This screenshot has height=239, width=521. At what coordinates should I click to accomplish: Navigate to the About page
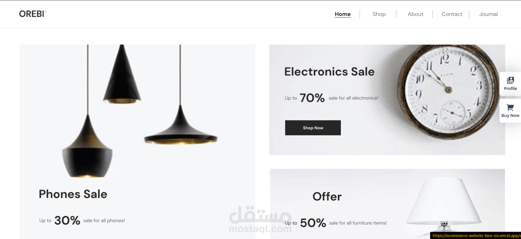416,14
